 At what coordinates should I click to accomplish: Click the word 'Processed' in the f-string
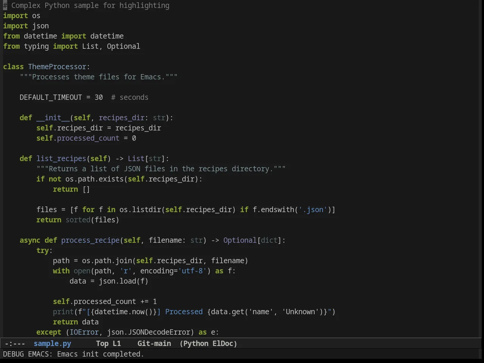coord(184,312)
